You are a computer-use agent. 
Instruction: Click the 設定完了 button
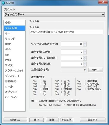[92, 120]
